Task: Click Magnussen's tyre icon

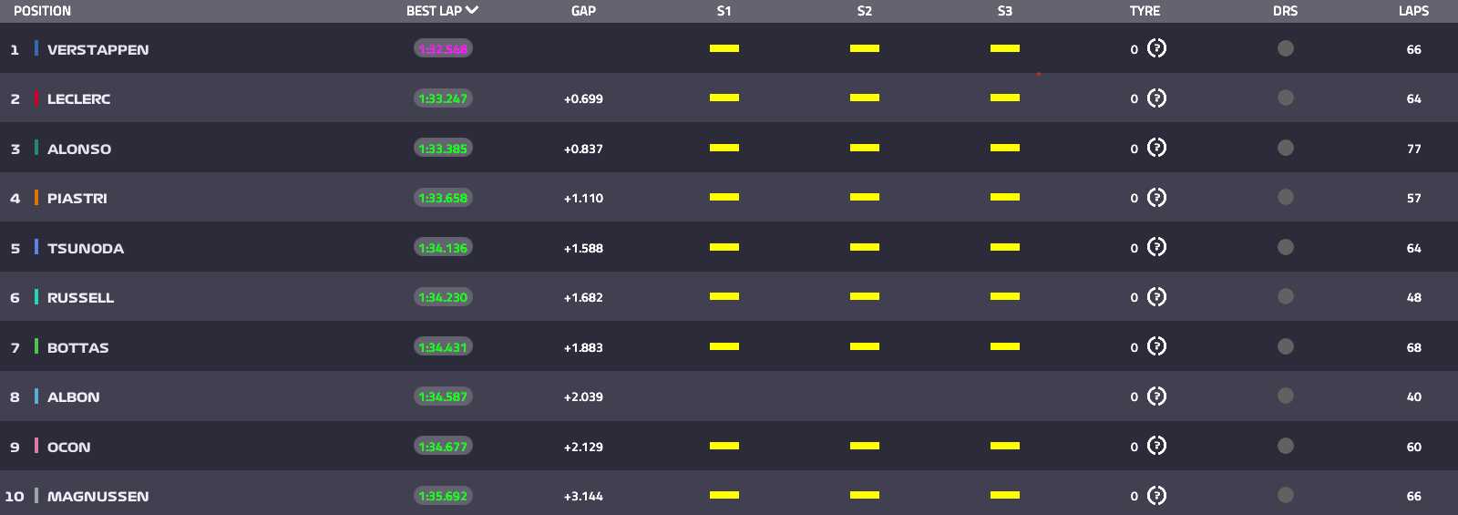Action: click(1156, 495)
